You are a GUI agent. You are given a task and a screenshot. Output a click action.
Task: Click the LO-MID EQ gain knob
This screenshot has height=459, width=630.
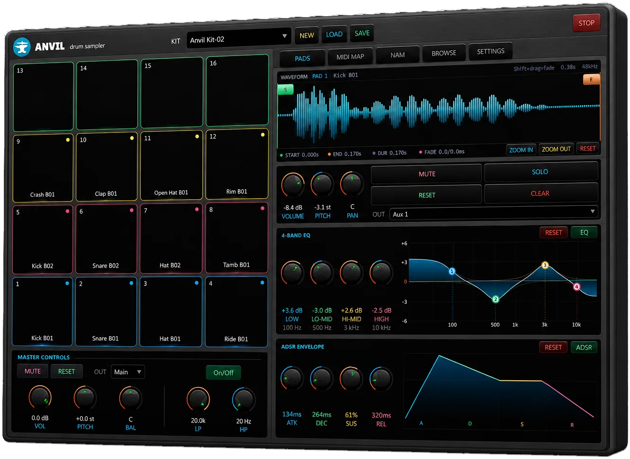pyautogui.click(x=322, y=273)
